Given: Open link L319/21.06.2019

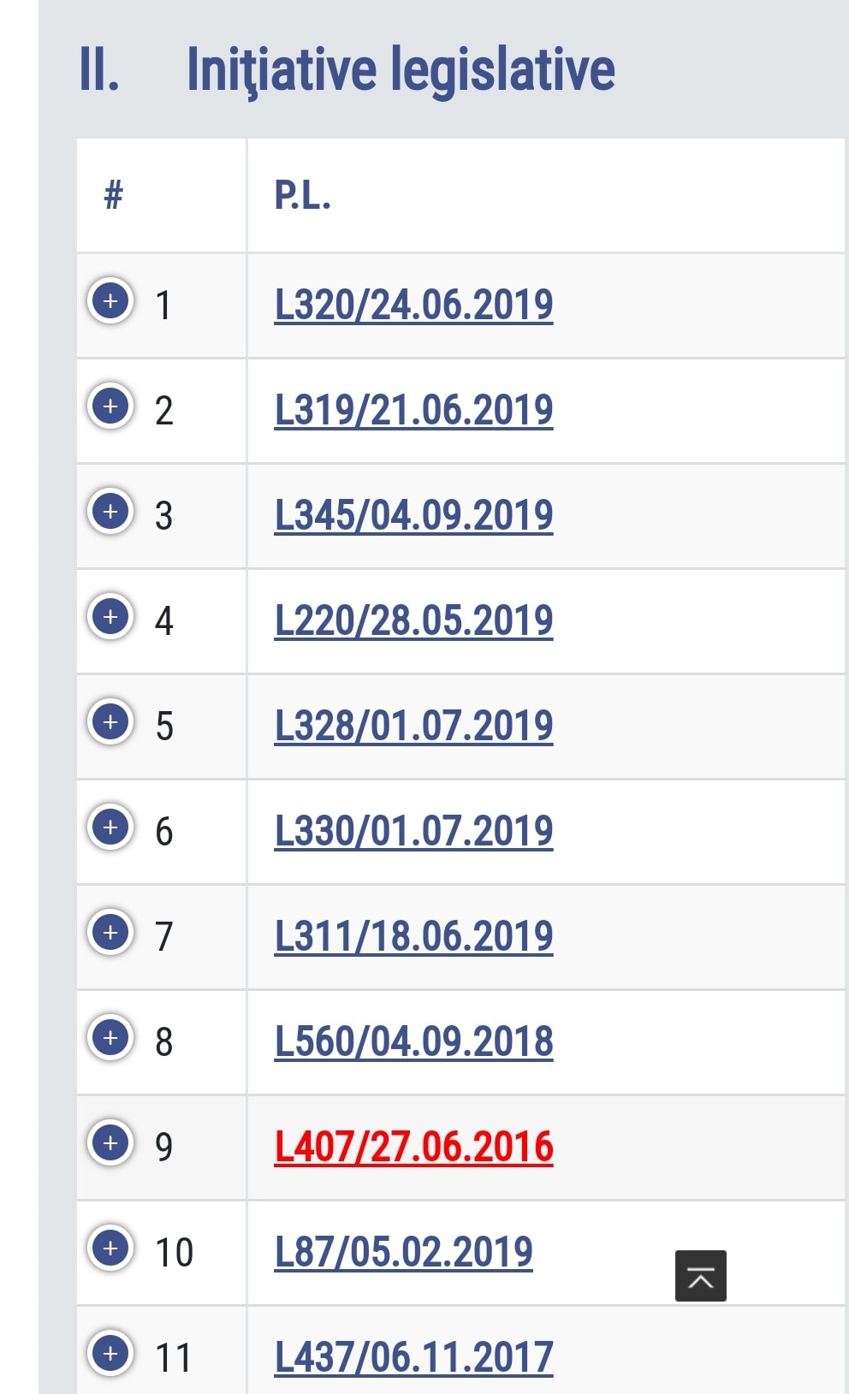Looking at the screenshot, I should (413, 410).
